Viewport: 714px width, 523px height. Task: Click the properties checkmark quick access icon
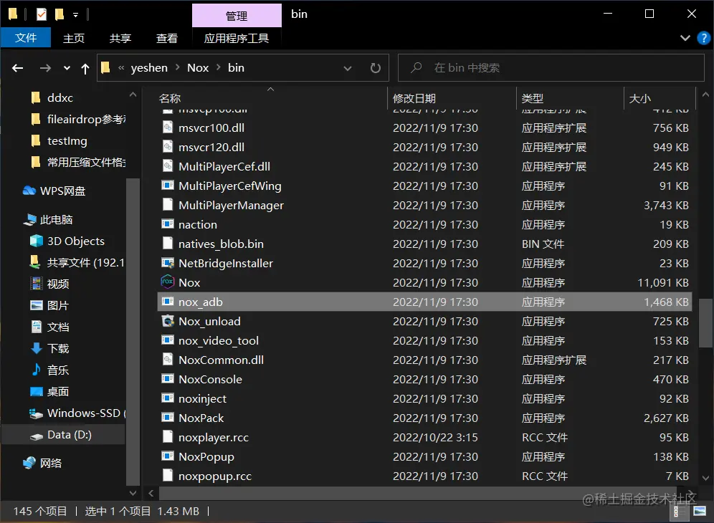pos(42,14)
